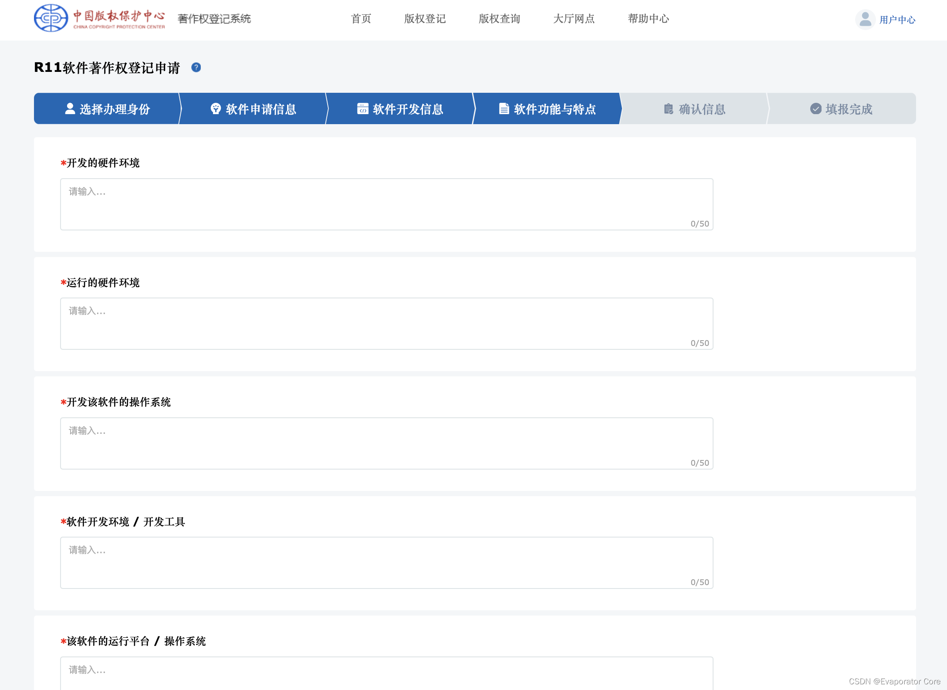Open the 版权登记 navigation menu item
947x690 pixels.
[425, 19]
